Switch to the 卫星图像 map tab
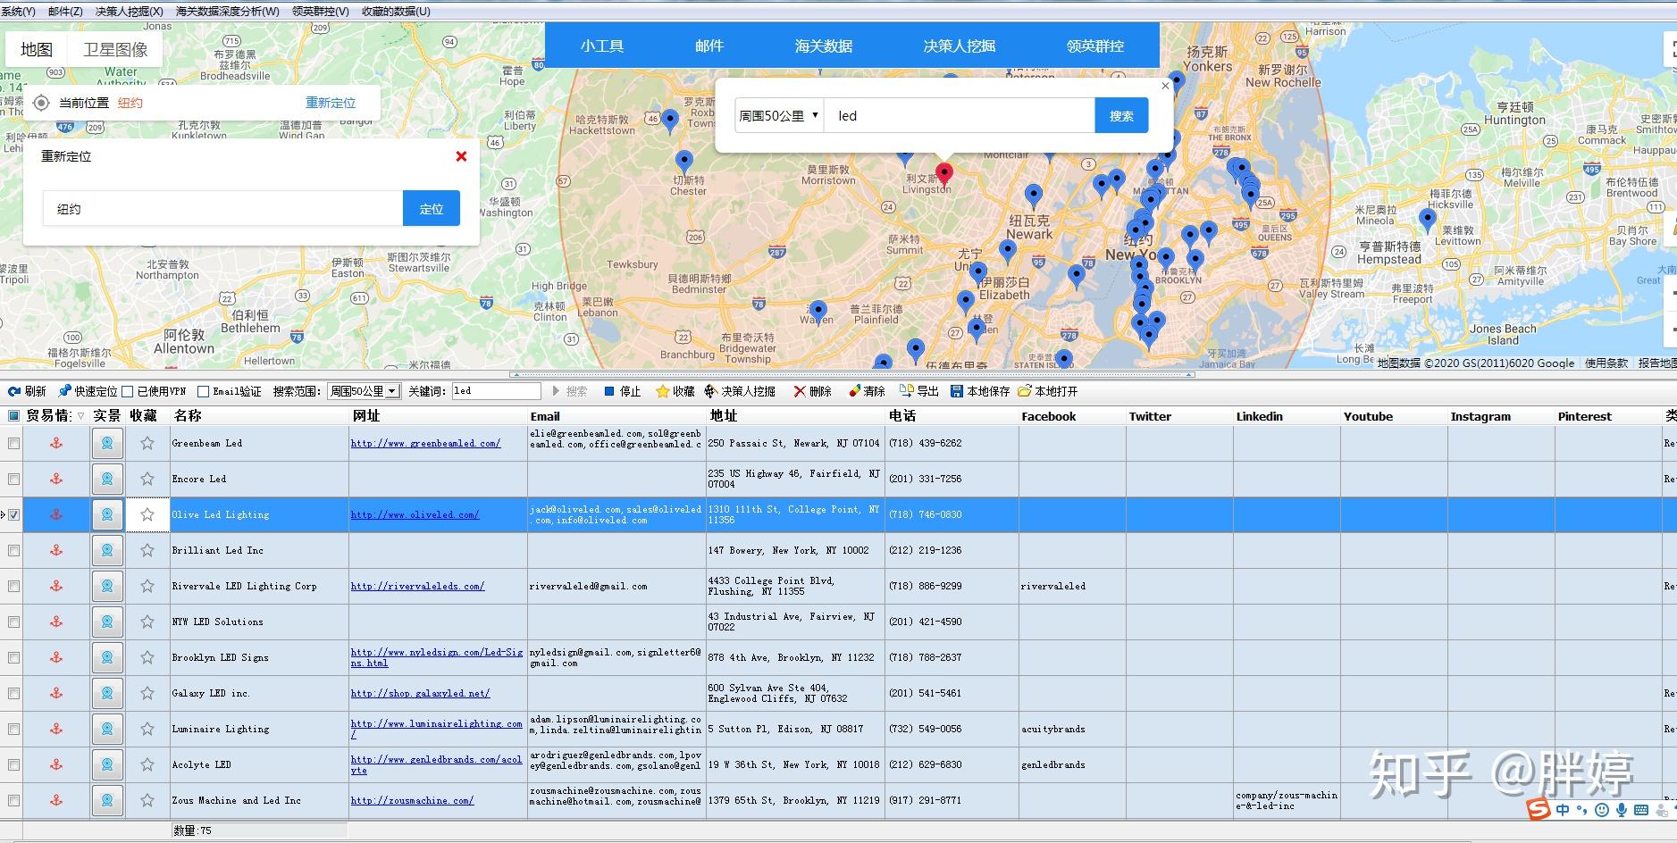Screen dimensions: 1677x843 click(x=115, y=50)
